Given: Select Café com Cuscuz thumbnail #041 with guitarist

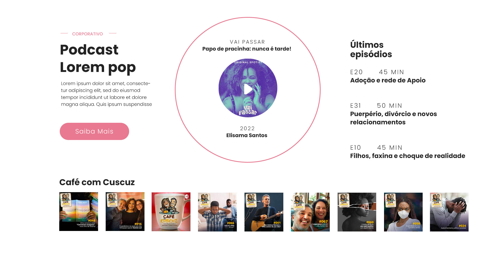Looking at the screenshot, I should tap(264, 212).
